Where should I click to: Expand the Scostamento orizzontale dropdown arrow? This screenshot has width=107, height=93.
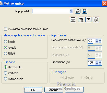point(100,40)
